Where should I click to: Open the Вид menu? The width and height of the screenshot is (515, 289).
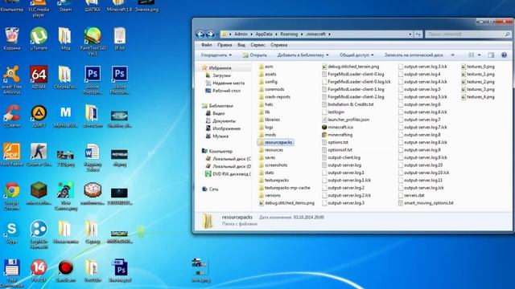241,45
